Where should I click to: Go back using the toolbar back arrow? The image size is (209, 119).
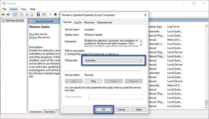(x=3, y=15)
